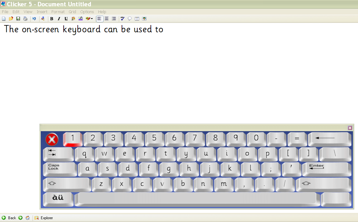Open the Edit menu
This screenshot has height=222, width=358.
click(16, 12)
